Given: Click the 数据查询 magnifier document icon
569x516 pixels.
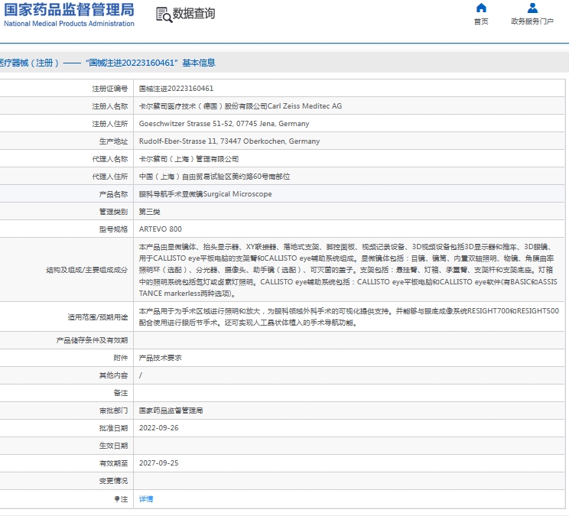Looking at the screenshot, I should click(163, 15).
